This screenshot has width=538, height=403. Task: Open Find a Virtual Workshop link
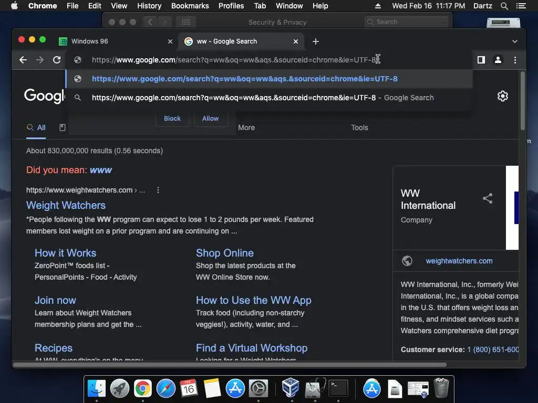252,348
